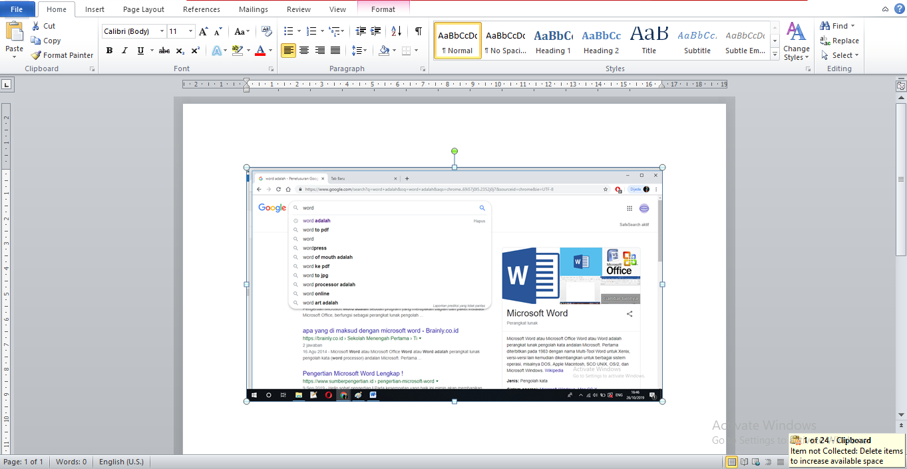This screenshot has height=469, width=907.
Task: Open the Select dropdown in Editing
Action: click(839, 55)
